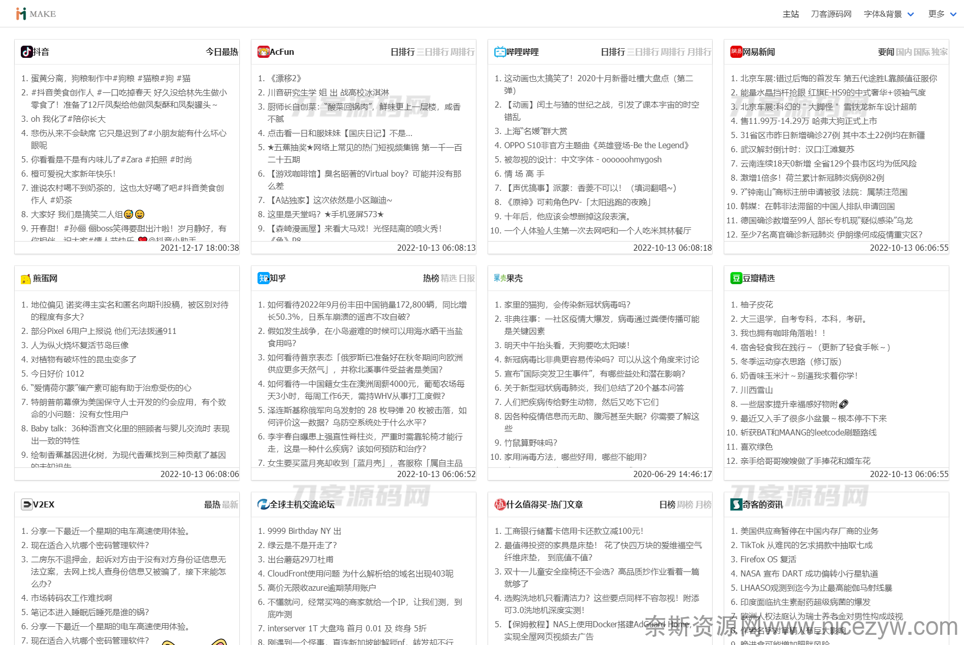Expand the 字体&背景 dropdown
964x645 pixels.
(889, 14)
